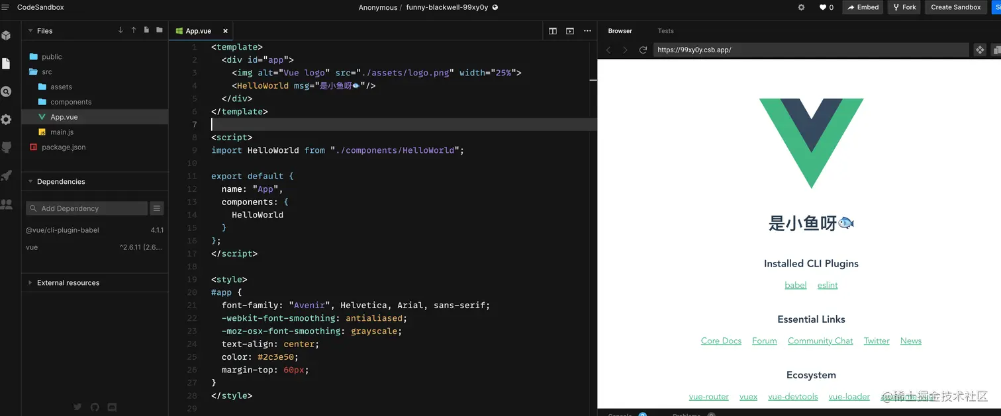Open the CodeSandbox hamburger menu
This screenshot has height=416, width=1001.
coord(5,7)
